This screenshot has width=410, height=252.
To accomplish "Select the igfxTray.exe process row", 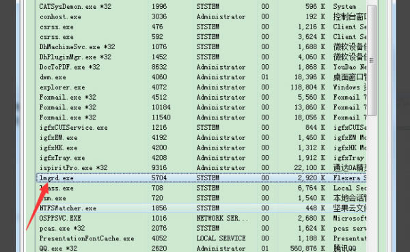I will pos(202,158).
